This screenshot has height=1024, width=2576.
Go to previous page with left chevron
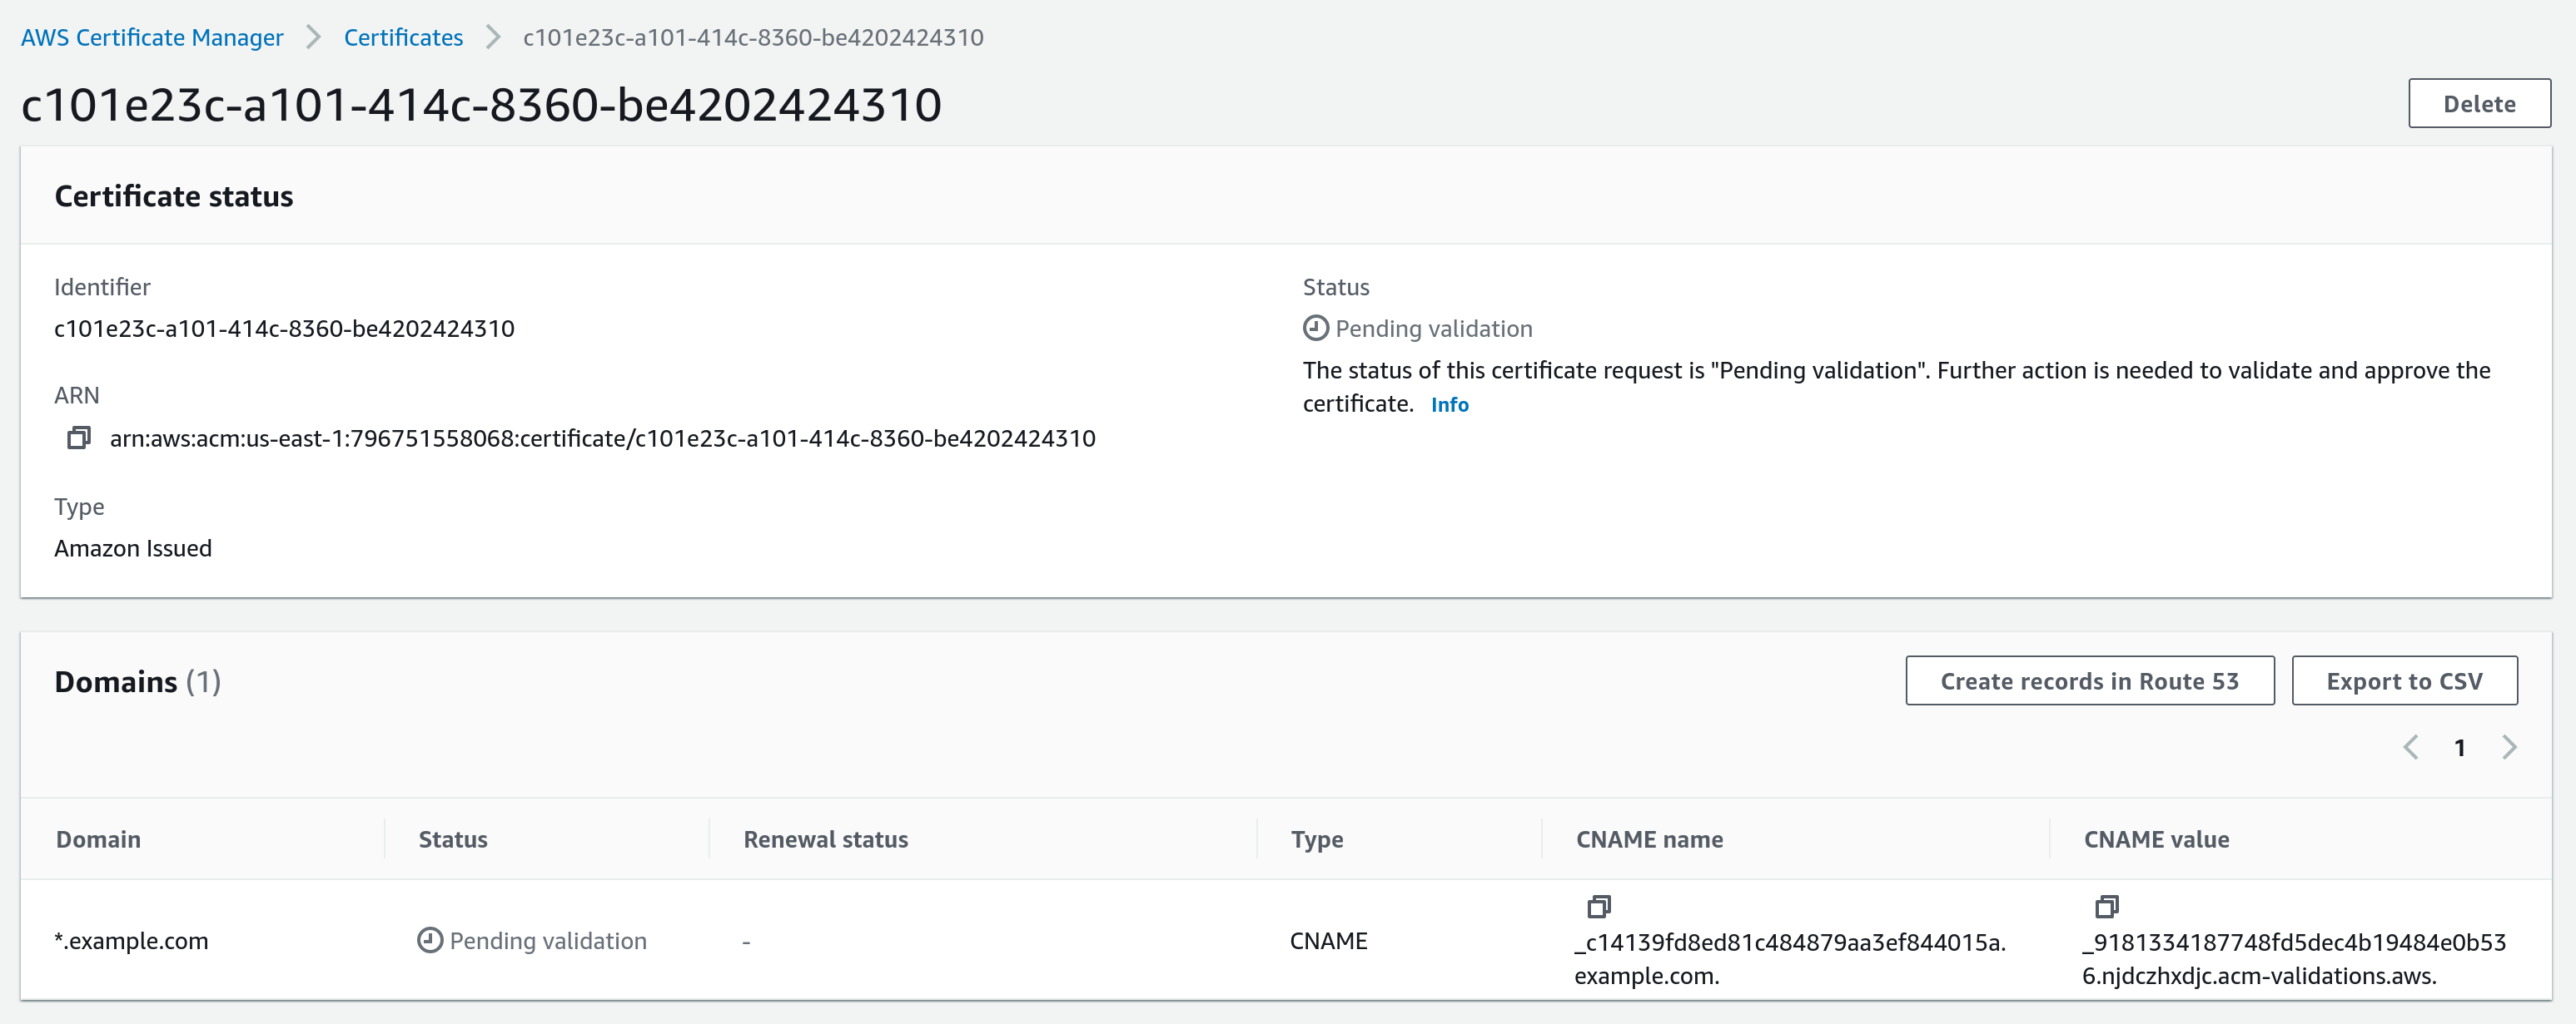coord(2412,746)
